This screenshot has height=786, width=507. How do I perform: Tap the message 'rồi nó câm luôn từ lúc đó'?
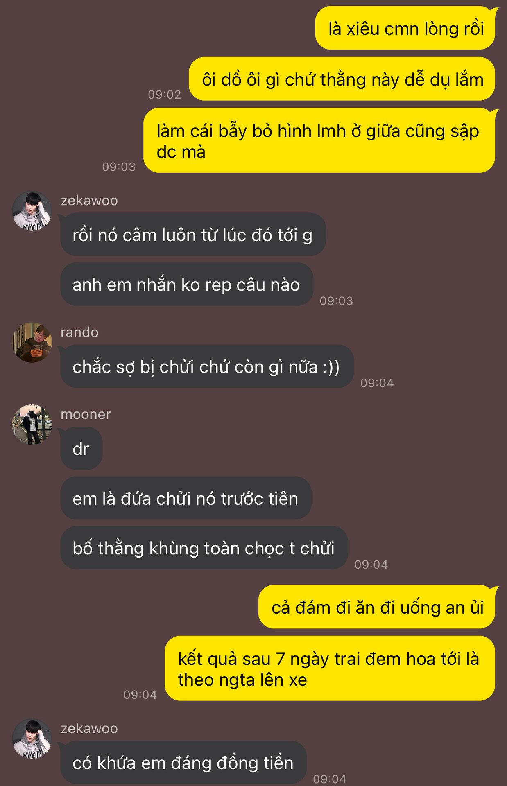(193, 235)
